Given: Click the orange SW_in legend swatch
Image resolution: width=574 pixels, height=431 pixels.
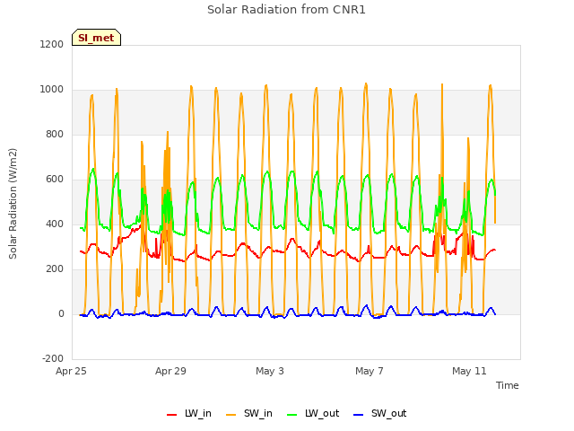Looking at the screenshot, I should [231, 415].
